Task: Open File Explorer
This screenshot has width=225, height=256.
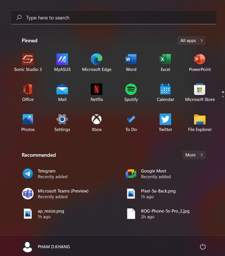Action: [200, 123]
